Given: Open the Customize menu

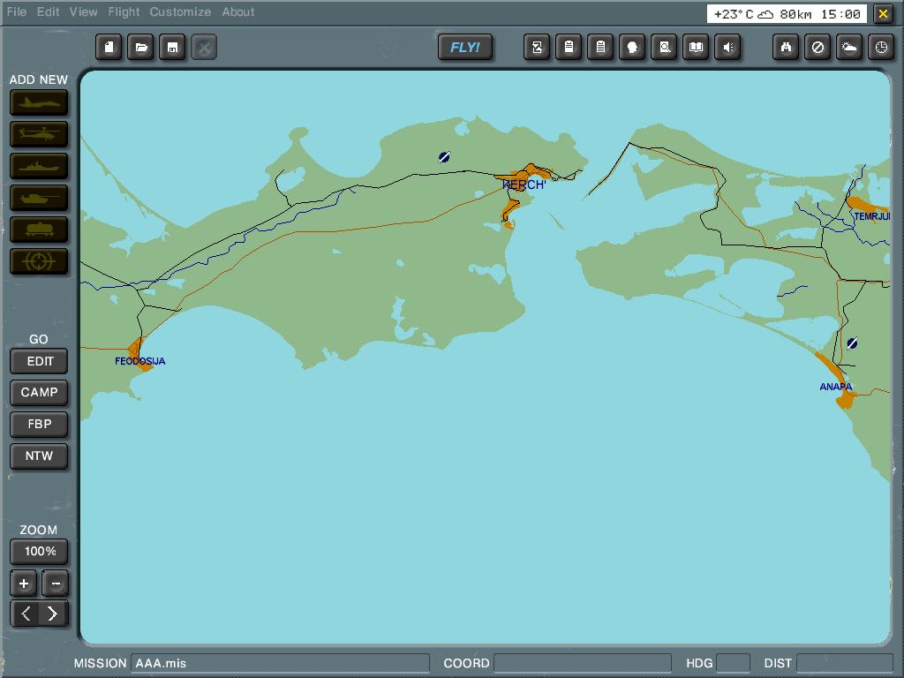Looking at the screenshot, I should point(180,11).
